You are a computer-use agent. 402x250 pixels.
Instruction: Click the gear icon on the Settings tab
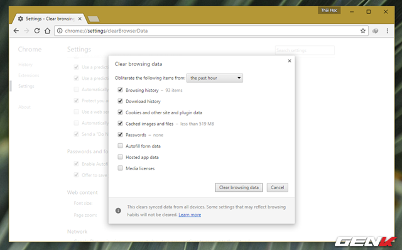pos(21,19)
